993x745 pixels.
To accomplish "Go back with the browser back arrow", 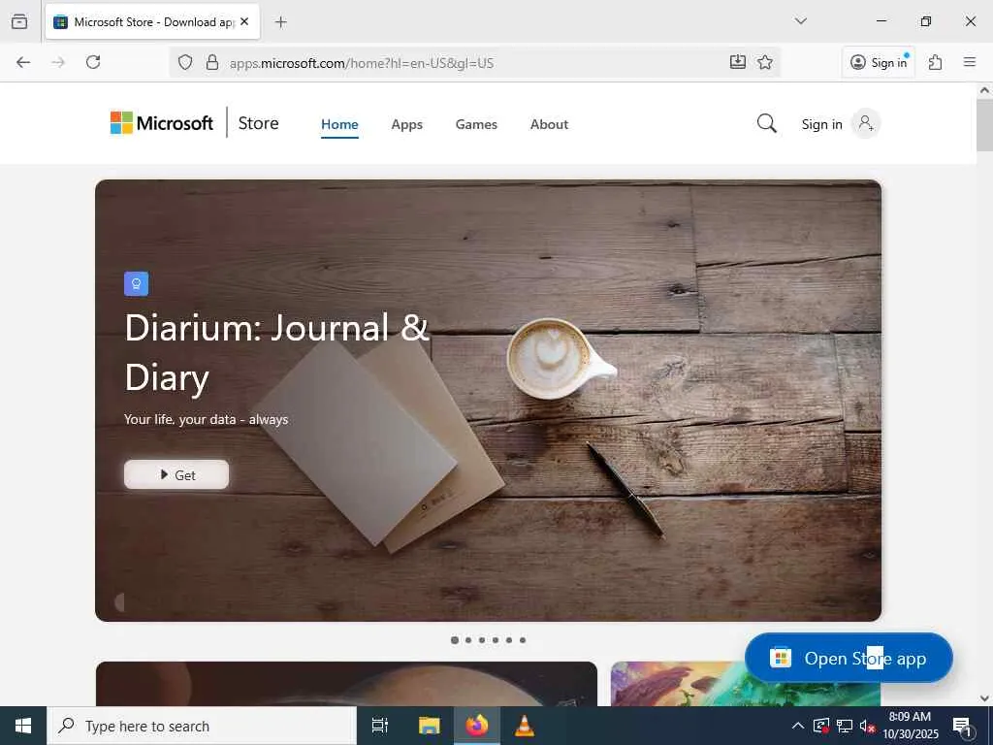I will [x=23, y=62].
